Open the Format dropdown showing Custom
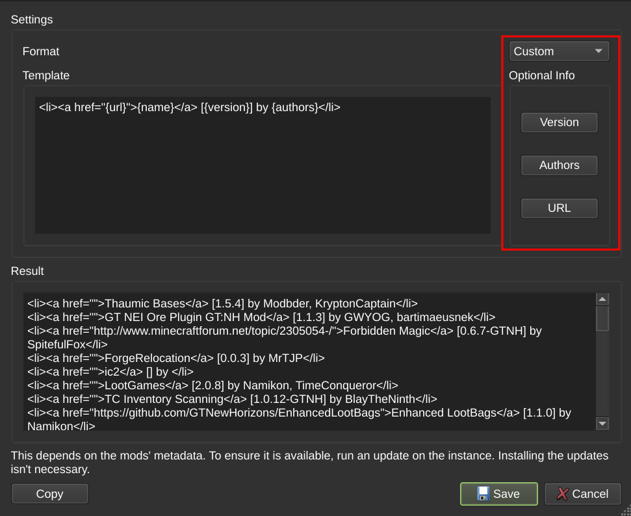Screen dimensions: 631x516 559,51
